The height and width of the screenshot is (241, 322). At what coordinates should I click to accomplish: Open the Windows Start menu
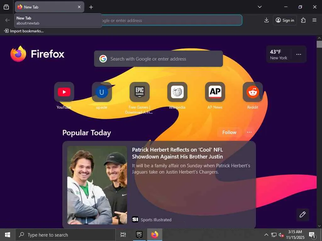(8, 235)
